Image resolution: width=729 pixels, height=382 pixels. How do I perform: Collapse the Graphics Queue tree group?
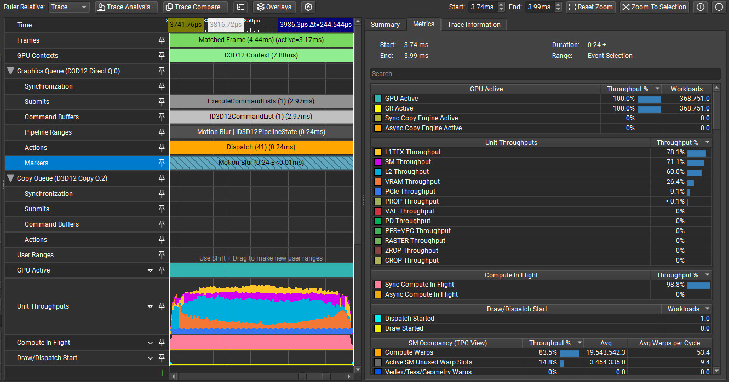[10, 71]
